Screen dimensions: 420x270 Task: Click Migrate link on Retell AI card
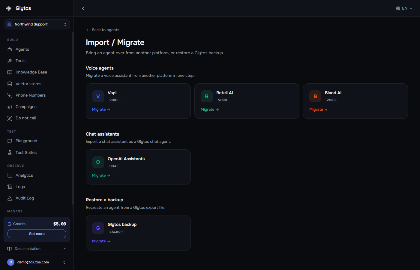(210, 109)
